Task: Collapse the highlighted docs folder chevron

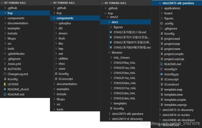Action: (x=109, y=22)
